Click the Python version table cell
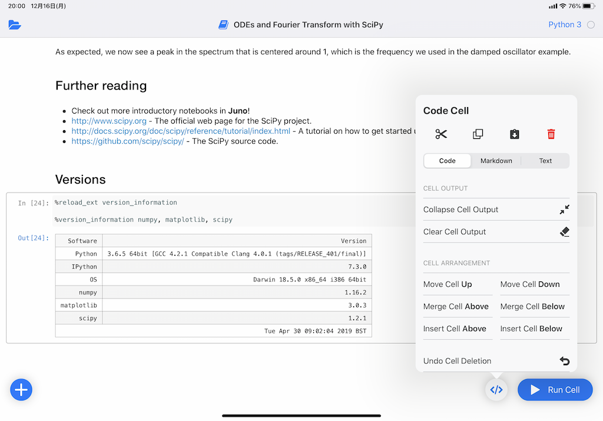The width and height of the screenshot is (603, 421). 237,254
